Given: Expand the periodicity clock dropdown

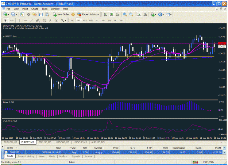Looking at the screenshot, I should tap(163, 14).
